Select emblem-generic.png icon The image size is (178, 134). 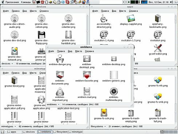[114, 75]
